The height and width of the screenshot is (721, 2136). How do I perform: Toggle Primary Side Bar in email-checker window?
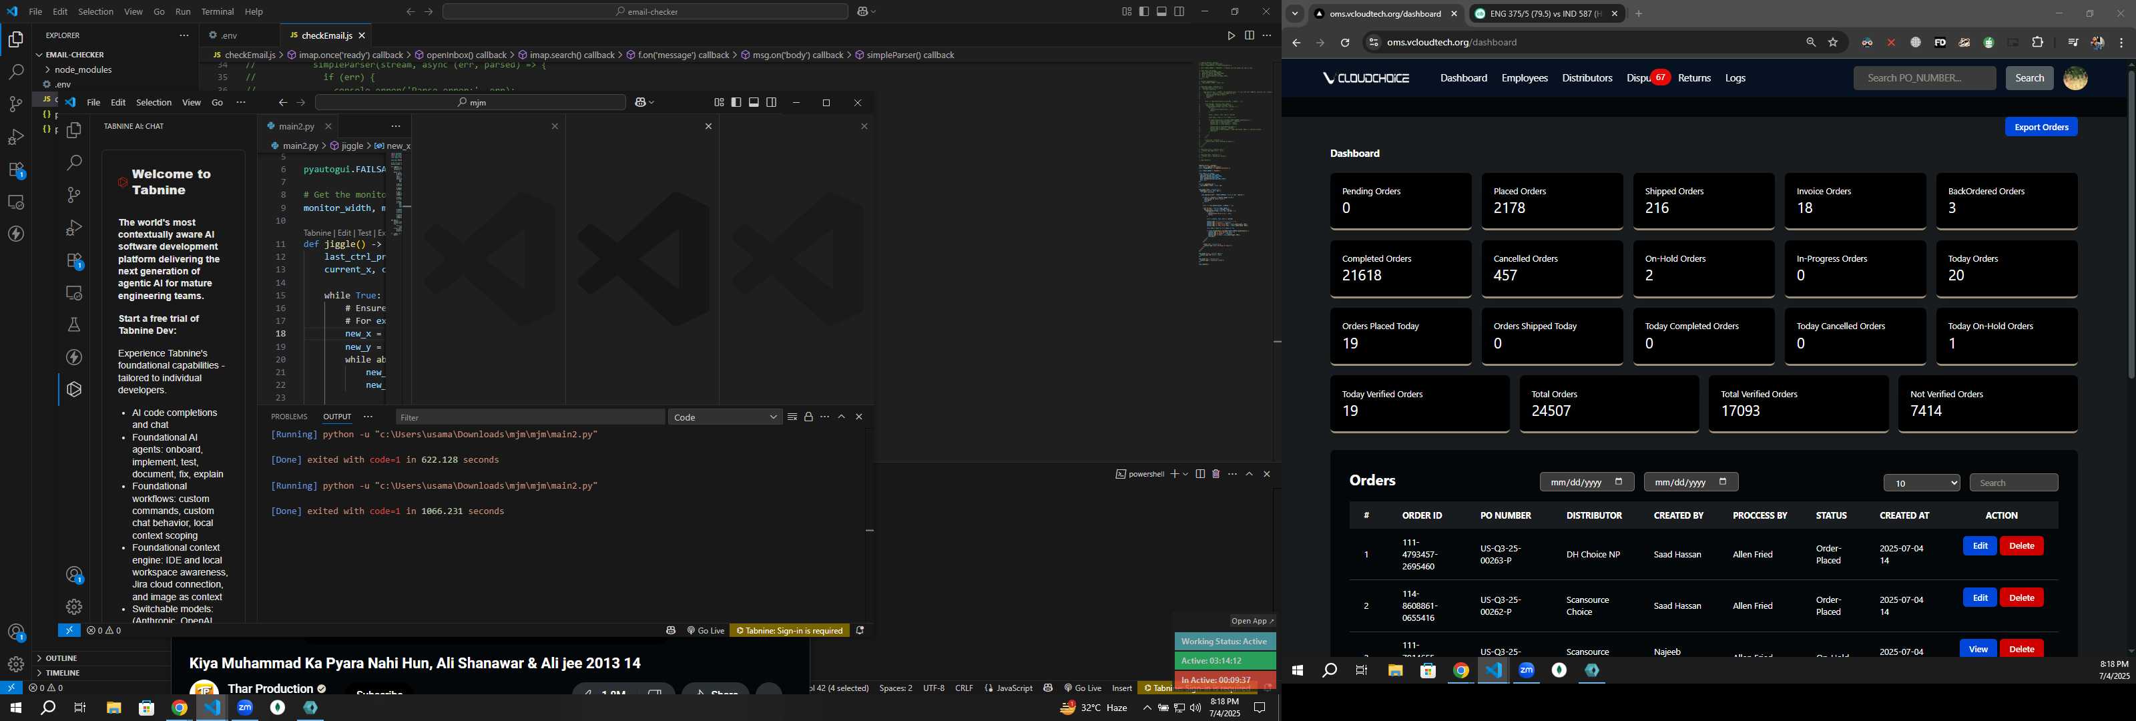pyautogui.click(x=1143, y=11)
